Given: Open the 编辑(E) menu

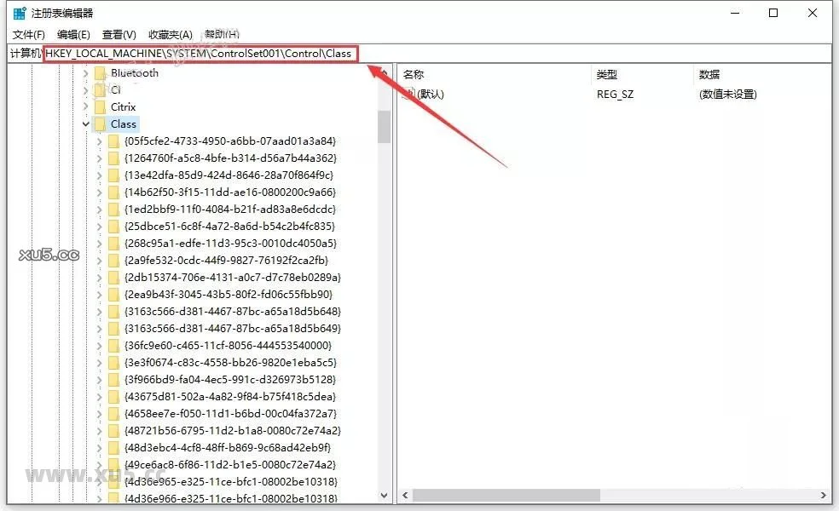Looking at the screenshot, I should pos(73,35).
